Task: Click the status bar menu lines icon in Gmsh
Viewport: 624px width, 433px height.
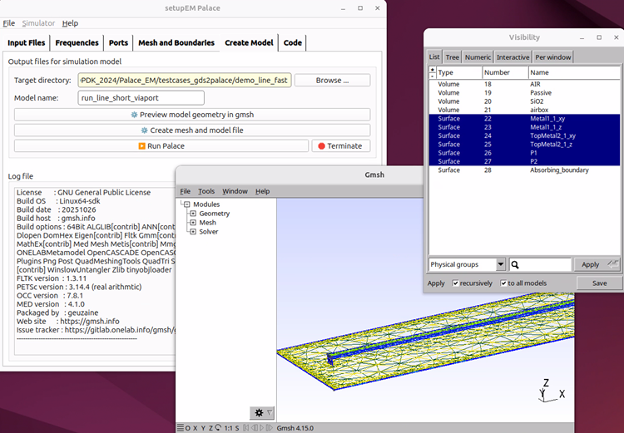Action: (x=181, y=428)
